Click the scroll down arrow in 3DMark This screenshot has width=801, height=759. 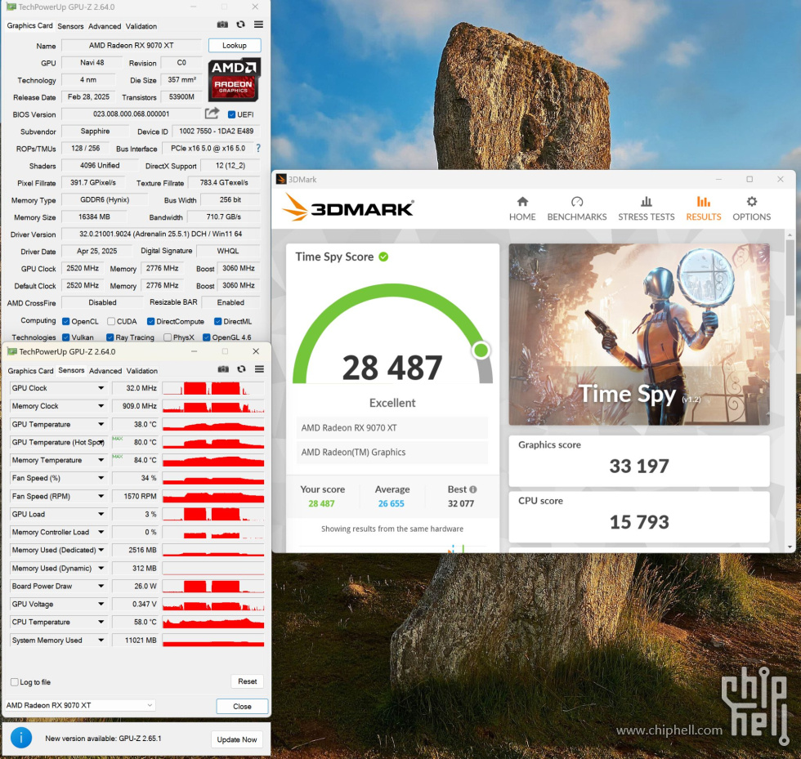[x=790, y=547]
